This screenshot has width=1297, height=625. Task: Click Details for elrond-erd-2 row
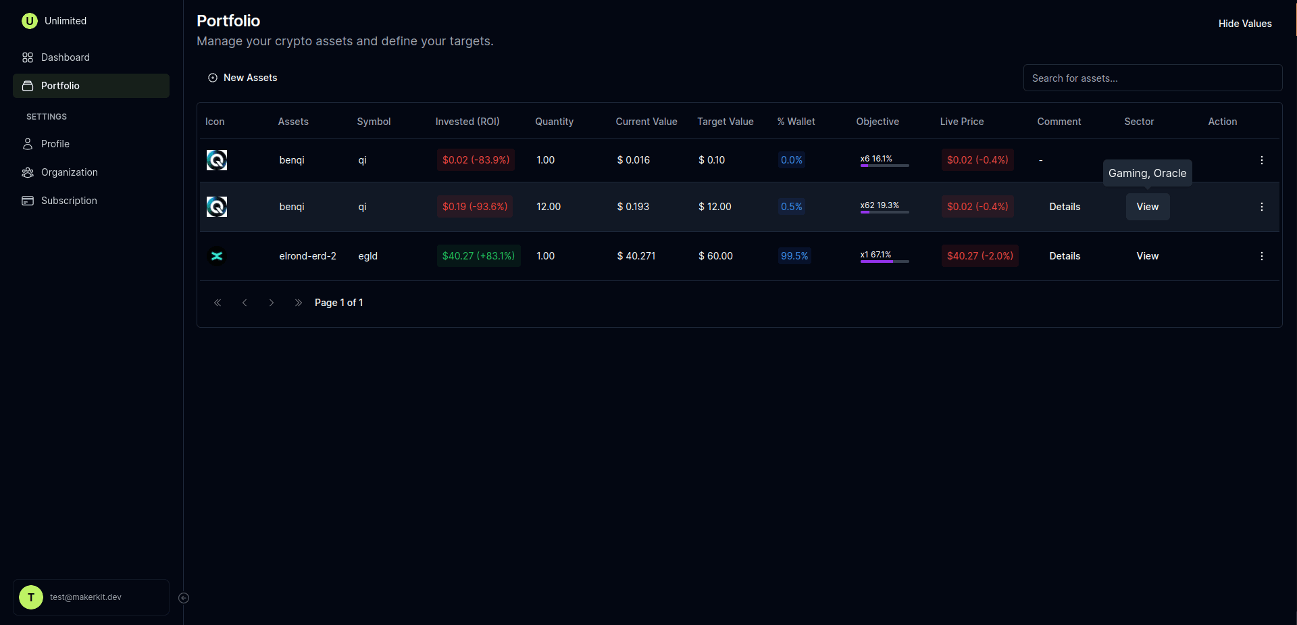pos(1065,256)
